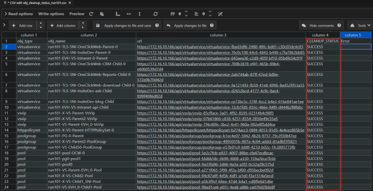373x191 pixels.
Task: Click the L-shaped trim cells icon
Action: pyautogui.click(x=118, y=14)
